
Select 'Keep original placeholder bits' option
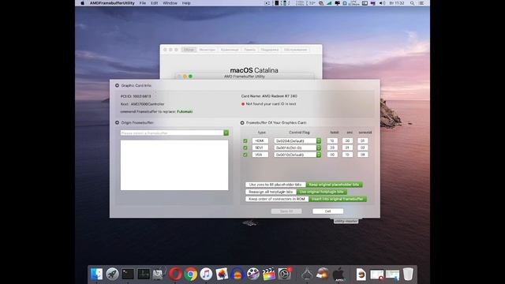pyautogui.click(x=334, y=185)
